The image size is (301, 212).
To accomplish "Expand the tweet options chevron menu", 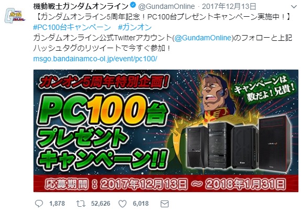I will pyautogui.click(x=294, y=7).
